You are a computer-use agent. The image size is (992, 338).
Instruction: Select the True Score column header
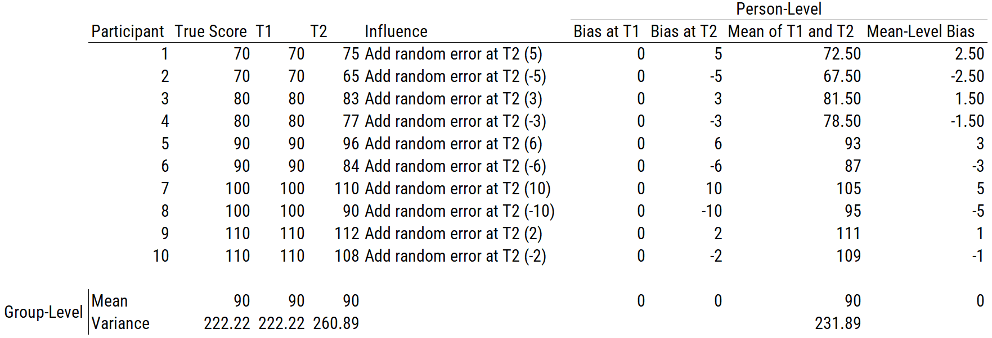click(210, 31)
